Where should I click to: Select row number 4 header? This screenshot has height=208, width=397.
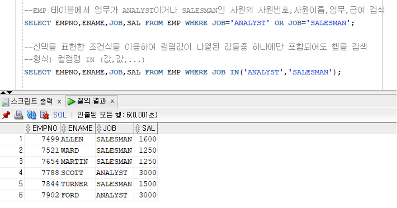[12, 173]
